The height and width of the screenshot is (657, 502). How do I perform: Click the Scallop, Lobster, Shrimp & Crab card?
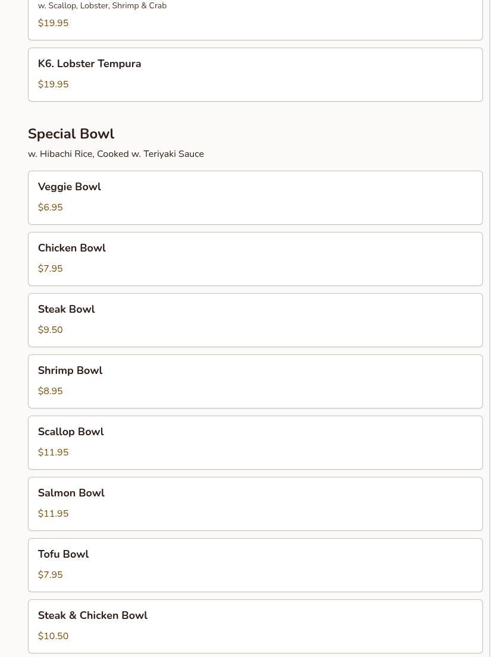[255, 20]
